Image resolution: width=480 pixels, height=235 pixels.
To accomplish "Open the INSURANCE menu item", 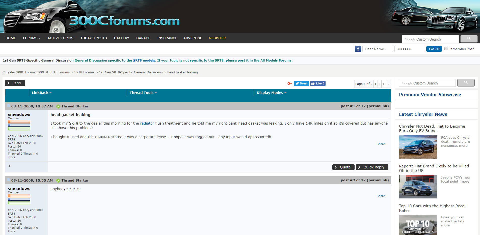I will [167, 38].
